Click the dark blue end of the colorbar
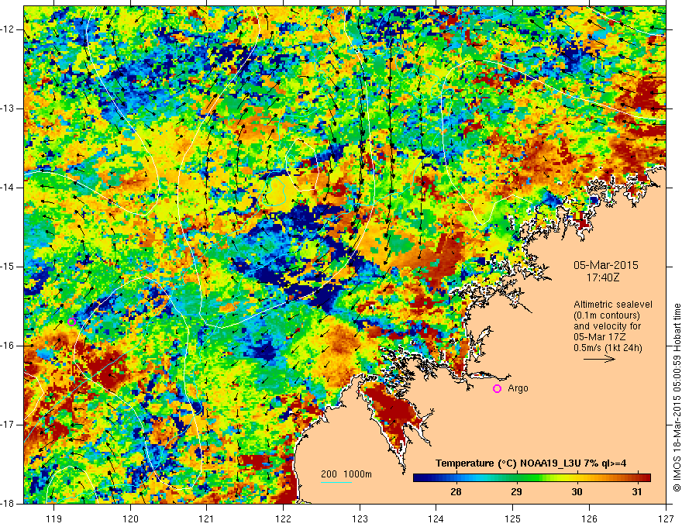This screenshot has height=527, width=682. pyautogui.click(x=418, y=478)
